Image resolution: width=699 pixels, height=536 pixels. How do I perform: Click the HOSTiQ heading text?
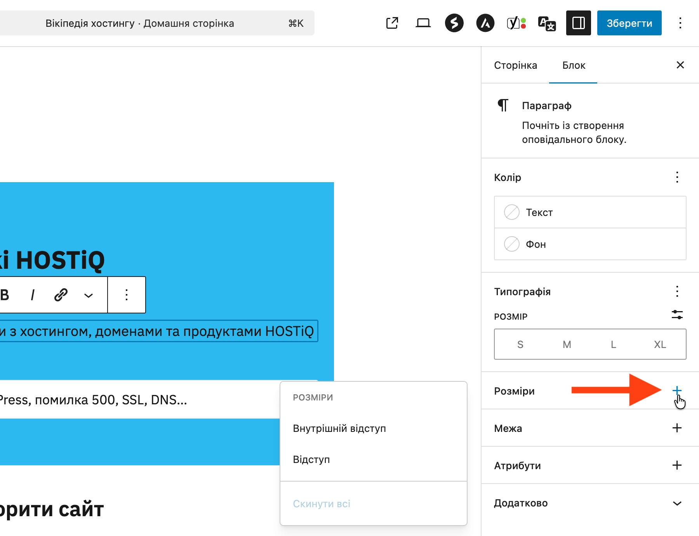pos(52,260)
